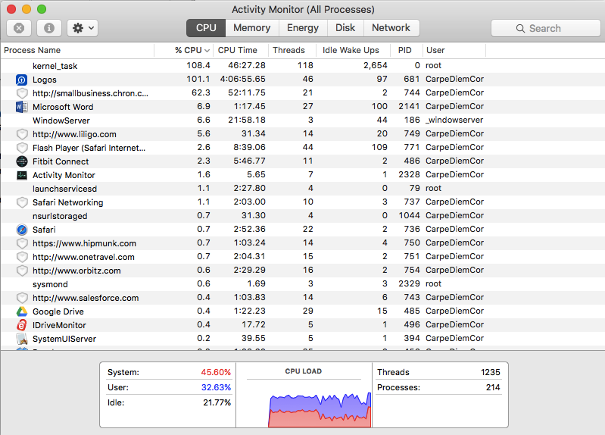
Task: Click the salesforce.com shield icon
Action: click(22, 298)
